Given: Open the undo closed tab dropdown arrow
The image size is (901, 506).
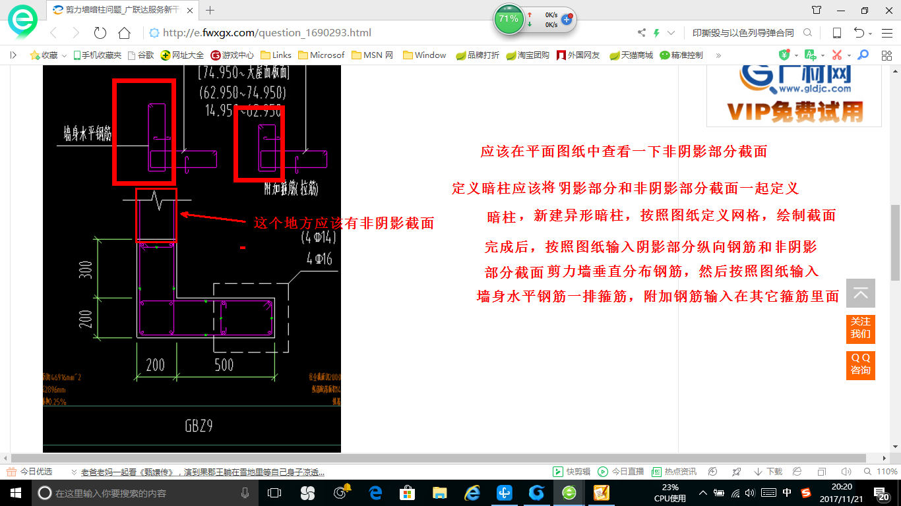Looking at the screenshot, I should pyautogui.click(x=871, y=34).
